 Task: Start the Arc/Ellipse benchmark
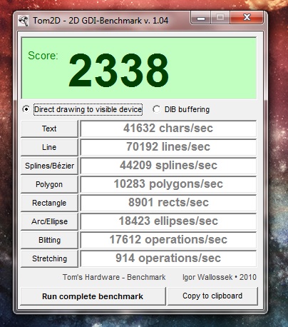(x=49, y=221)
